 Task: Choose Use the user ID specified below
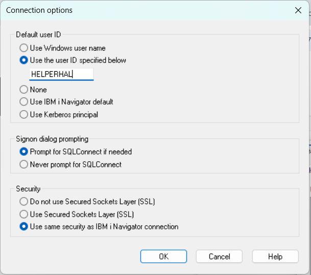click(x=23, y=60)
